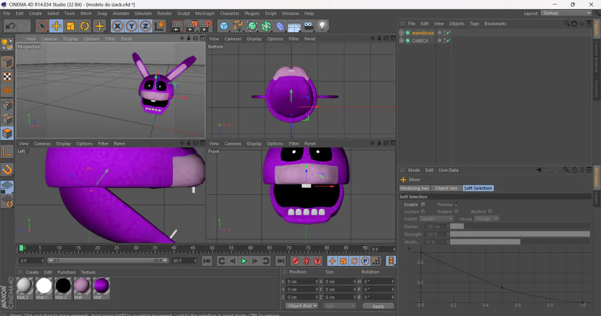601x316 pixels.
Task: Select the Live Selection tool
Action: tap(42, 26)
